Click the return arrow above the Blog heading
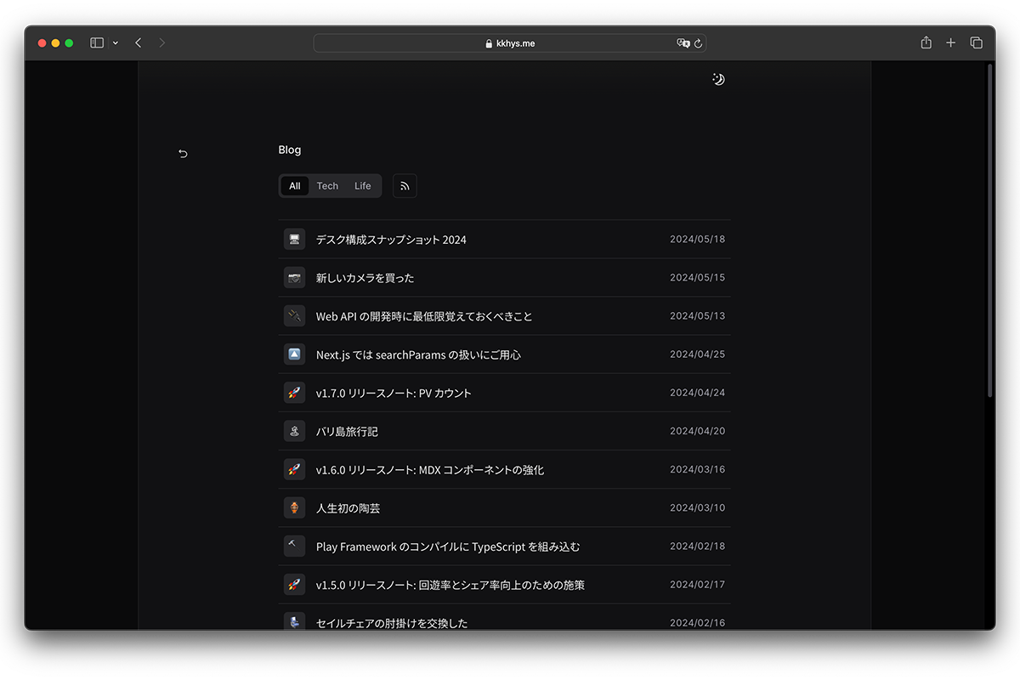The width and height of the screenshot is (1020, 680). [183, 153]
